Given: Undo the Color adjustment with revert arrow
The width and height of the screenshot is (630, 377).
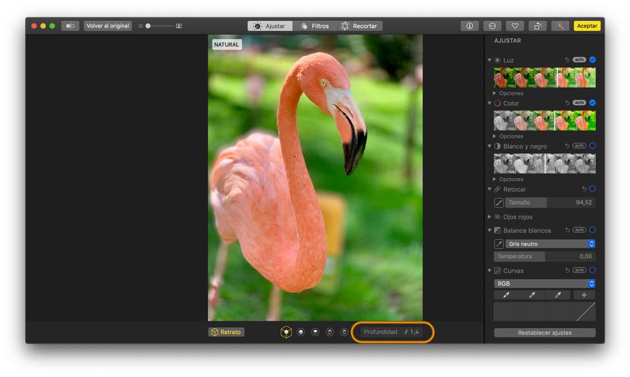Looking at the screenshot, I should coord(568,103).
